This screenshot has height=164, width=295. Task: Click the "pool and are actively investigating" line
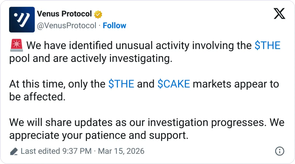pyautogui.click(x=91, y=58)
